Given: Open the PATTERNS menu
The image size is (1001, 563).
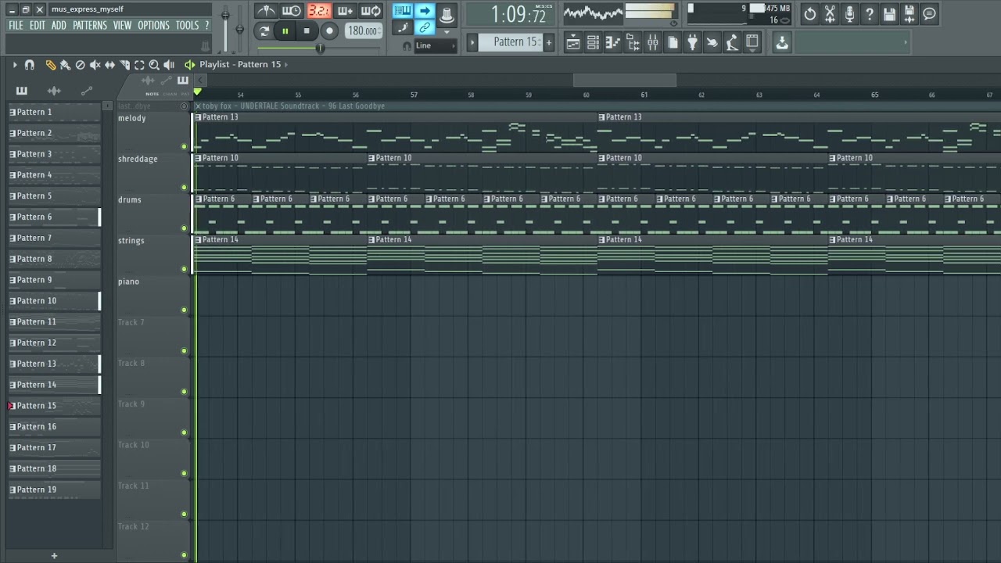Looking at the screenshot, I should coord(90,25).
